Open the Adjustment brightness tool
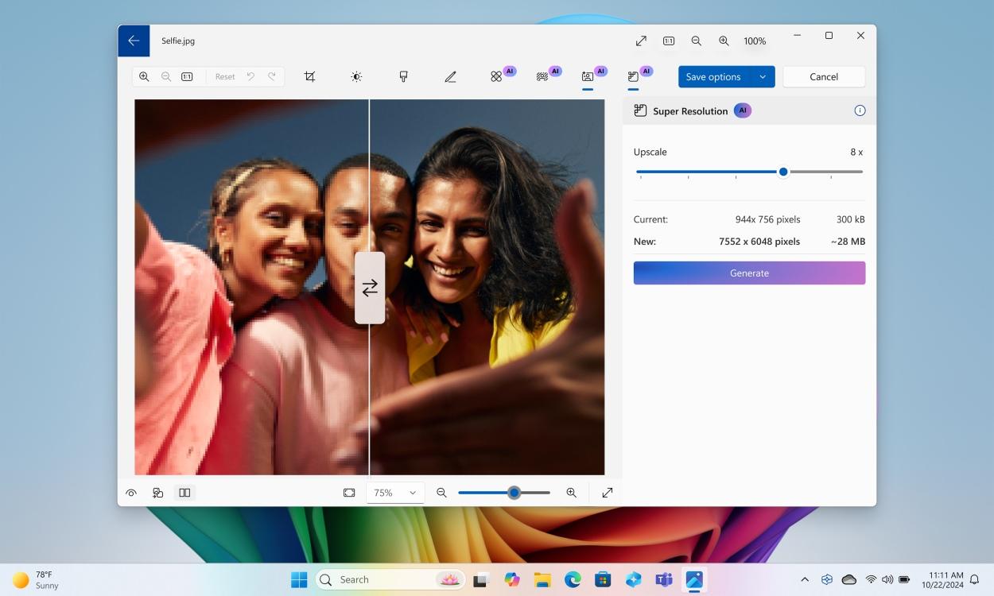This screenshot has height=596, width=994. pos(356,76)
